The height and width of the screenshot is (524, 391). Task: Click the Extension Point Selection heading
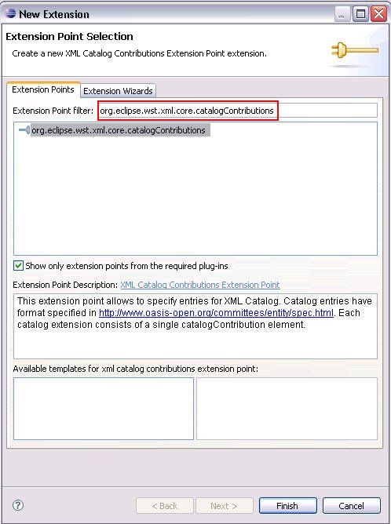point(69,36)
